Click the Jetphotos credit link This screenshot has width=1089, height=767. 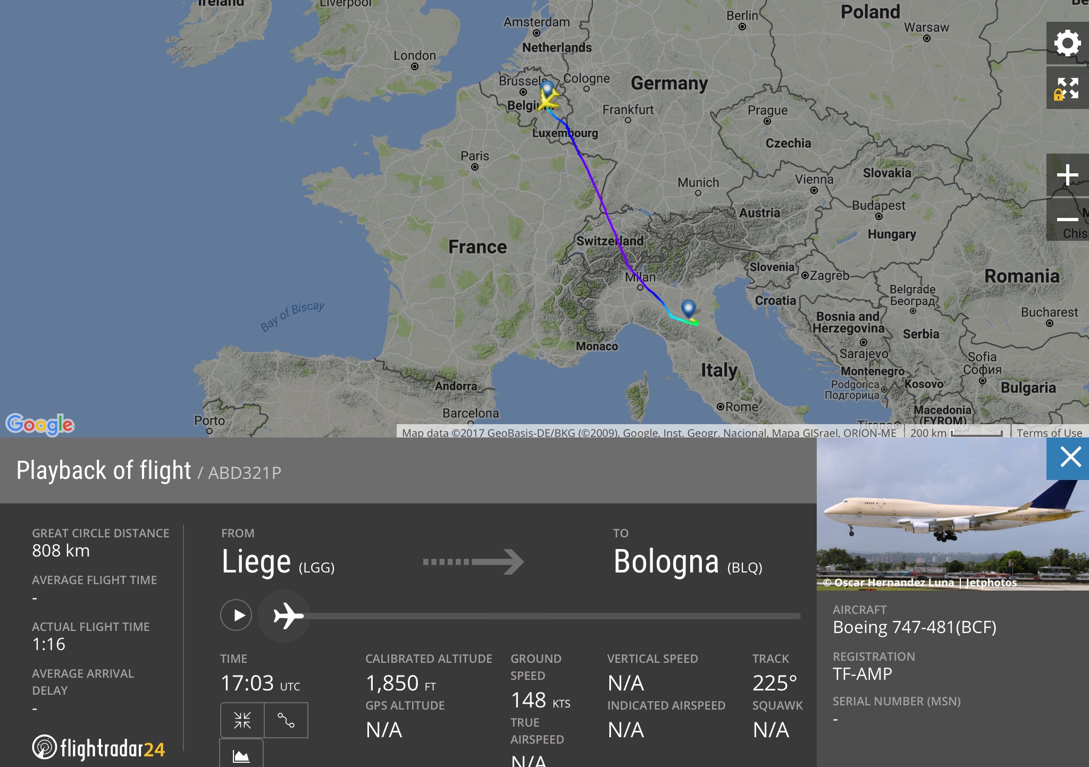click(991, 583)
